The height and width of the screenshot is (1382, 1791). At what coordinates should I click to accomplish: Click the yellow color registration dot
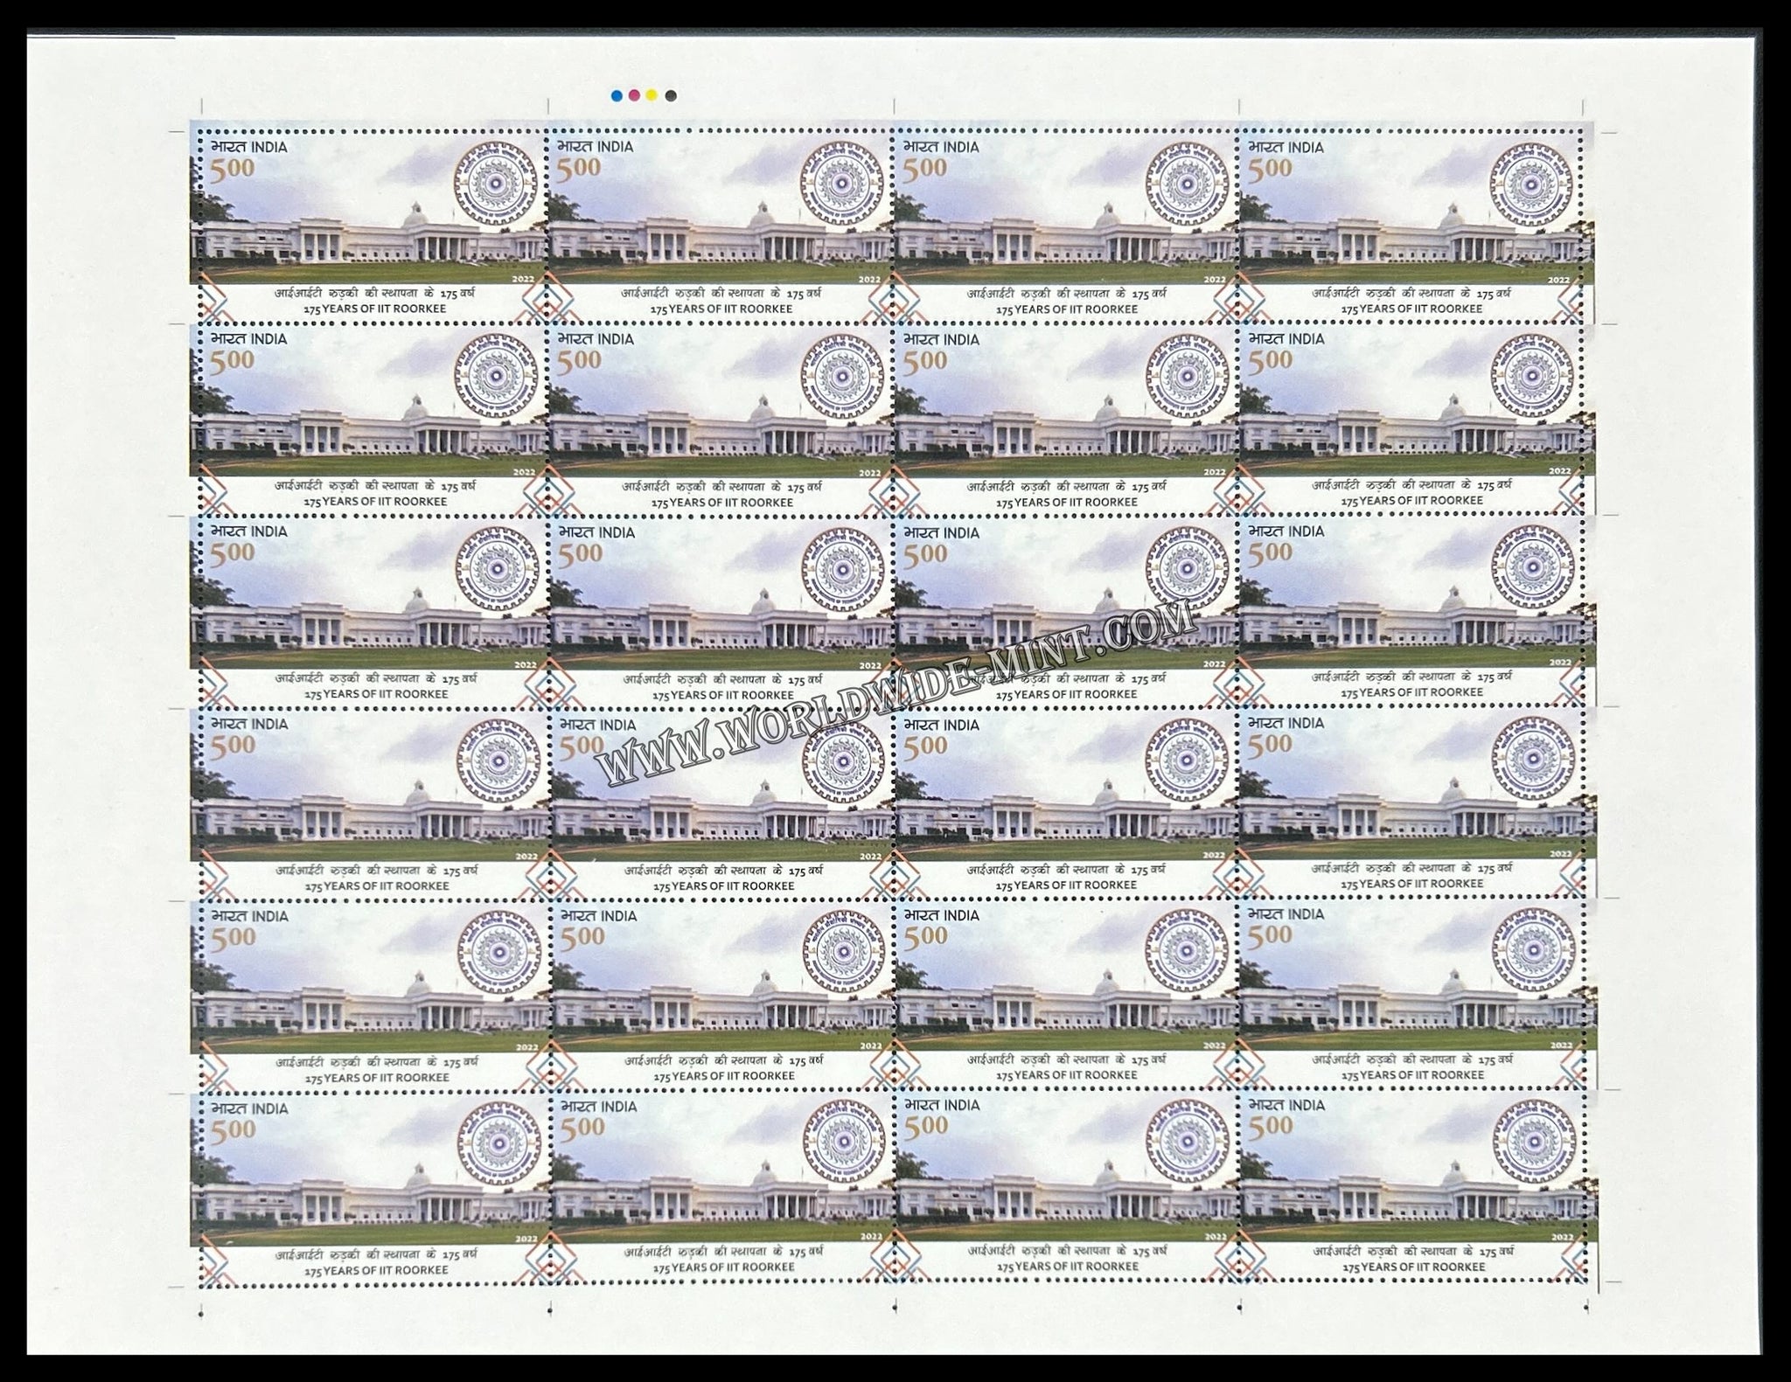click(652, 95)
